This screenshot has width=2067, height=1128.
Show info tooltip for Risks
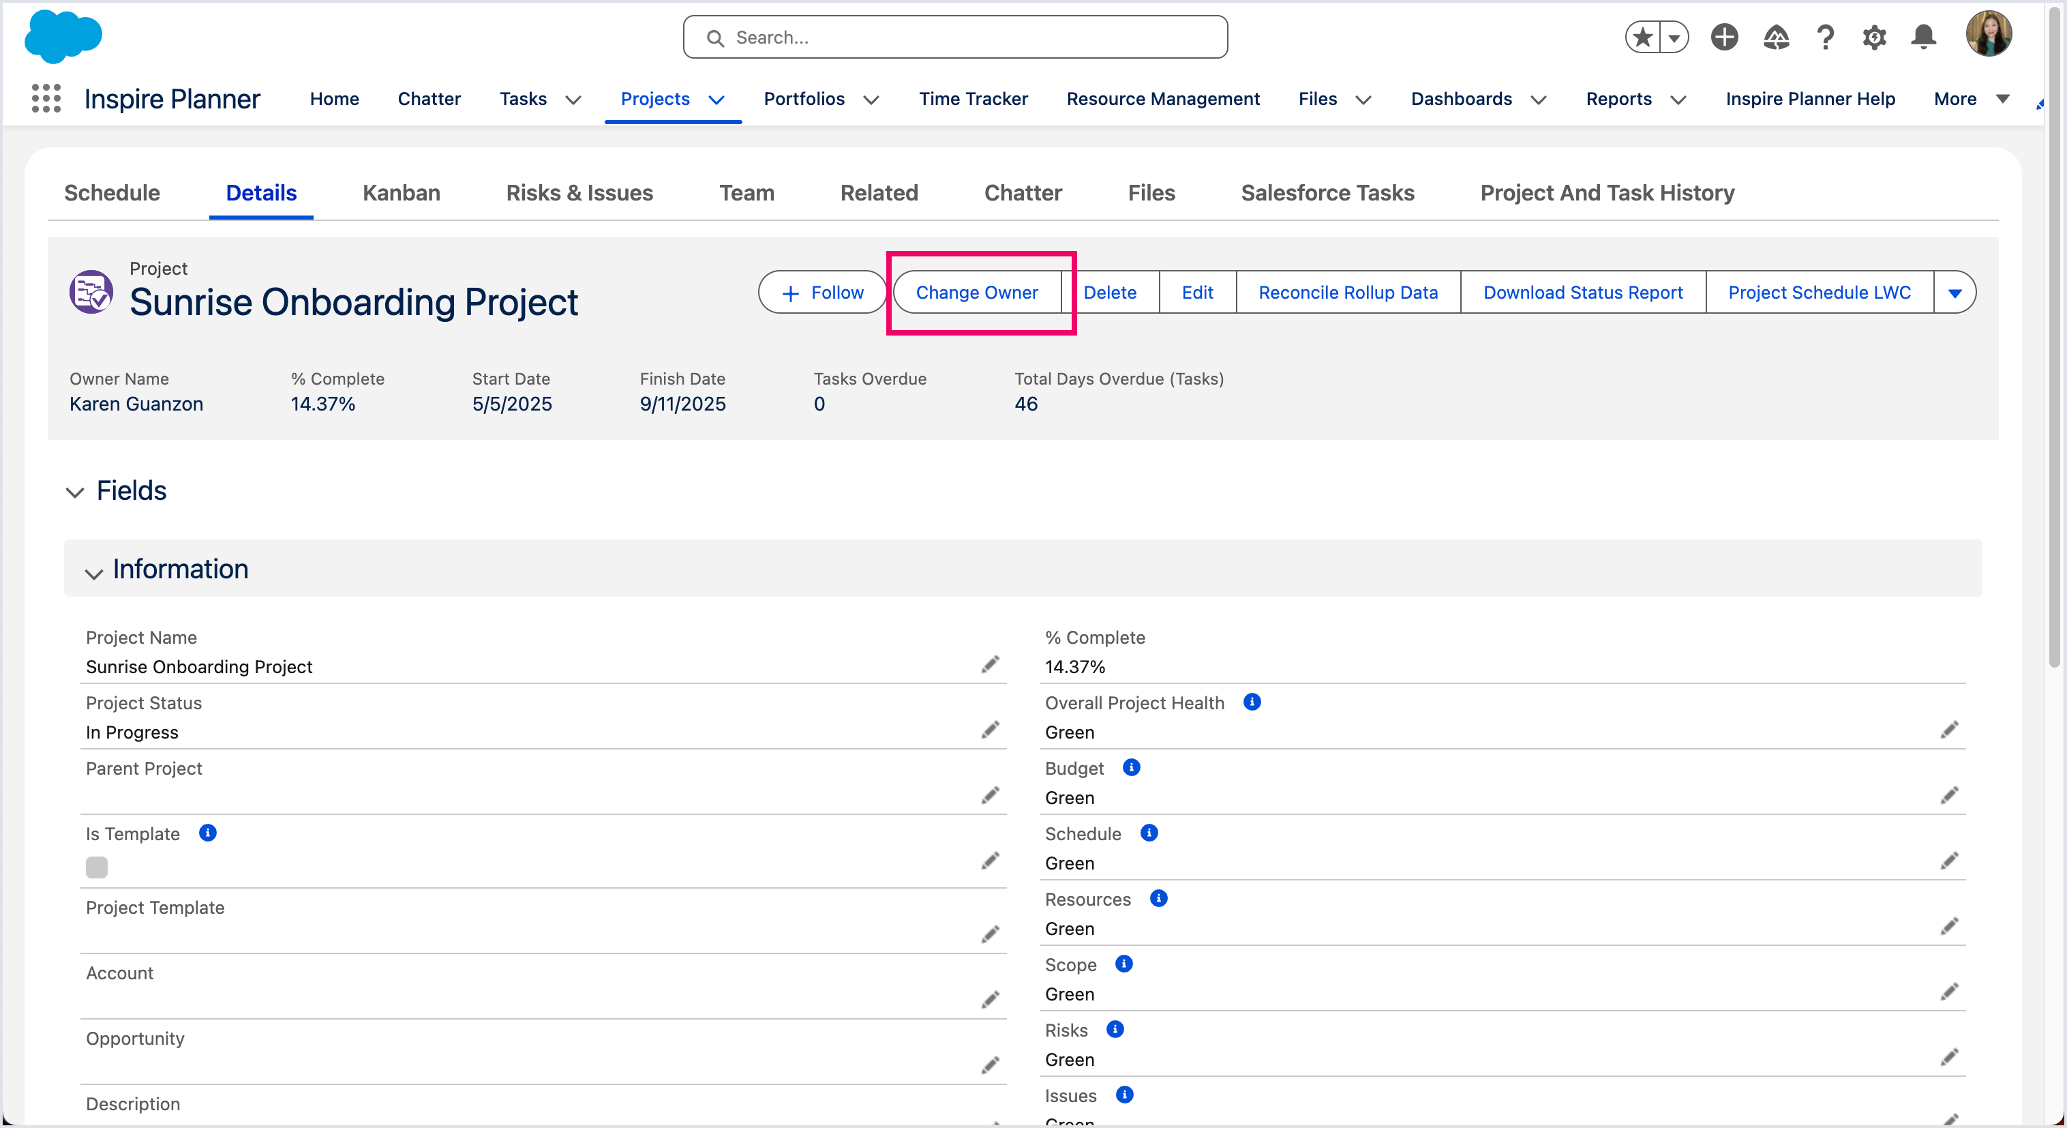(1115, 1029)
